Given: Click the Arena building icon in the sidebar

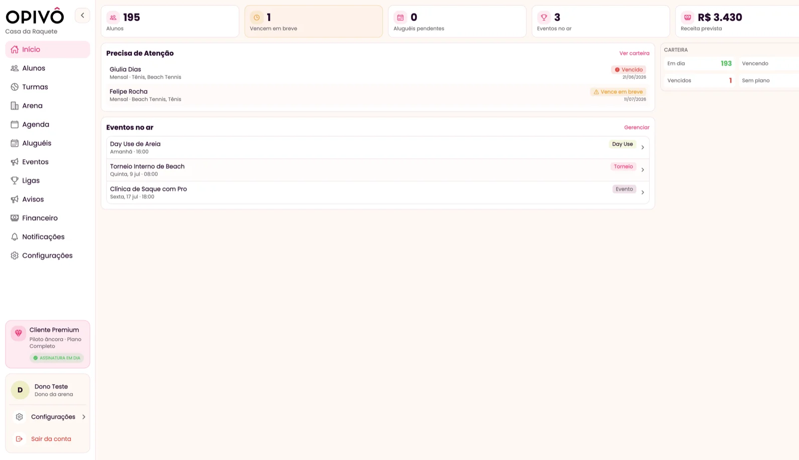Looking at the screenshot, I should tap(14, 106).
